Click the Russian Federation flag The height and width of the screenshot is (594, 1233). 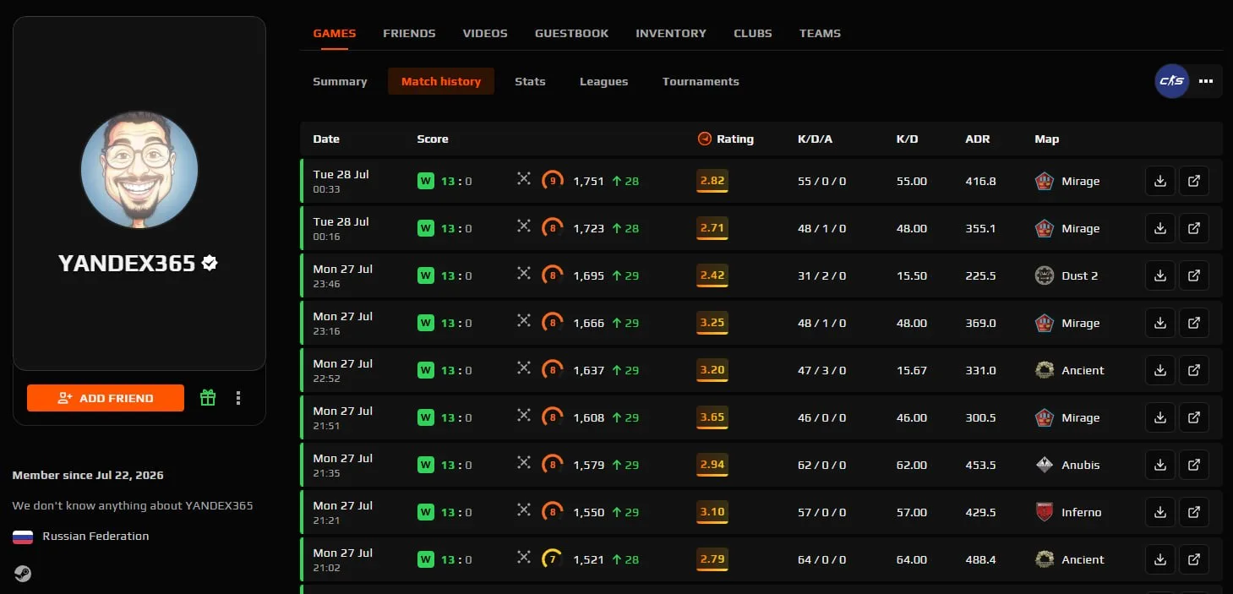coord(23,537)
